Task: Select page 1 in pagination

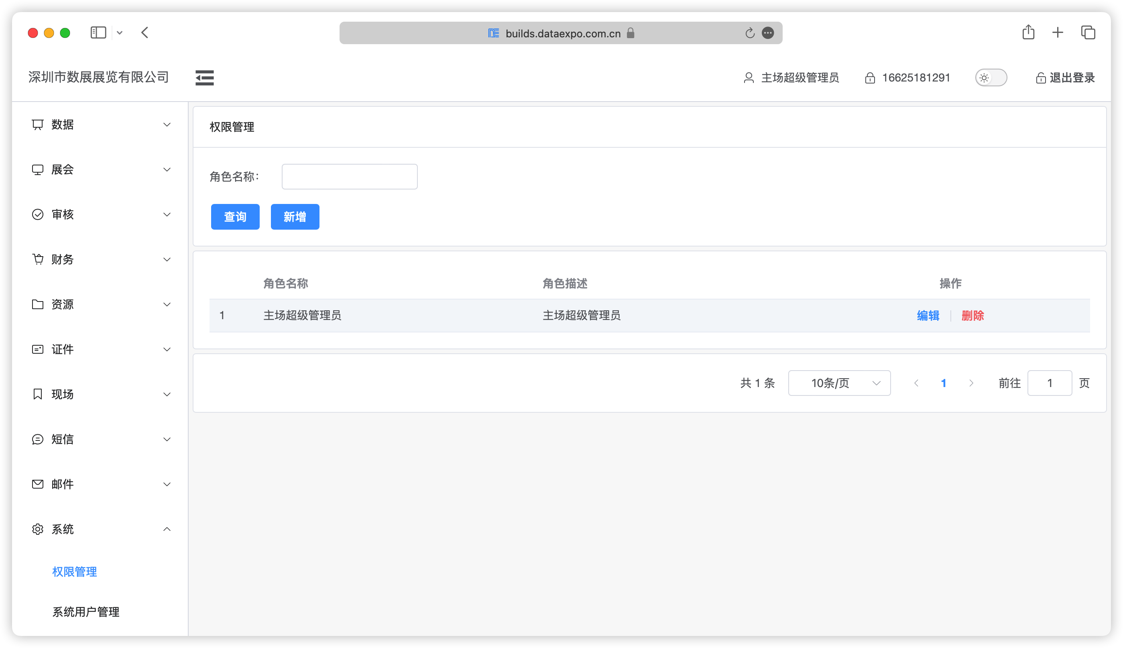Action: (x=943, y=383)
